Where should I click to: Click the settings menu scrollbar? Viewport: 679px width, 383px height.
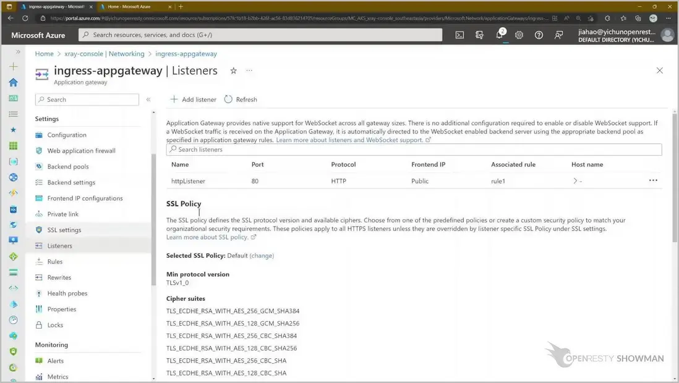click(x=153, y=220)
